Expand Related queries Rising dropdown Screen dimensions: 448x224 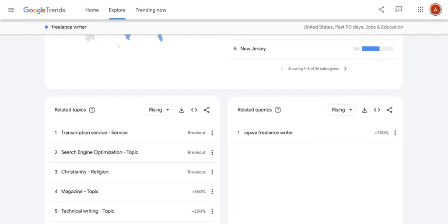tap(342, 110)
